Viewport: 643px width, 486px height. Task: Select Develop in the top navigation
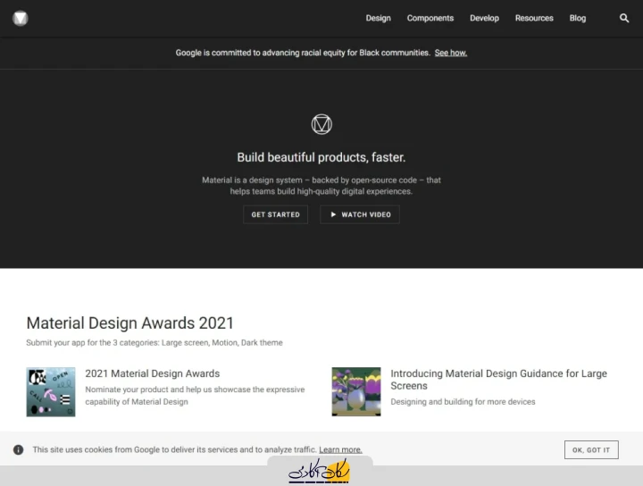pos(484,18)
